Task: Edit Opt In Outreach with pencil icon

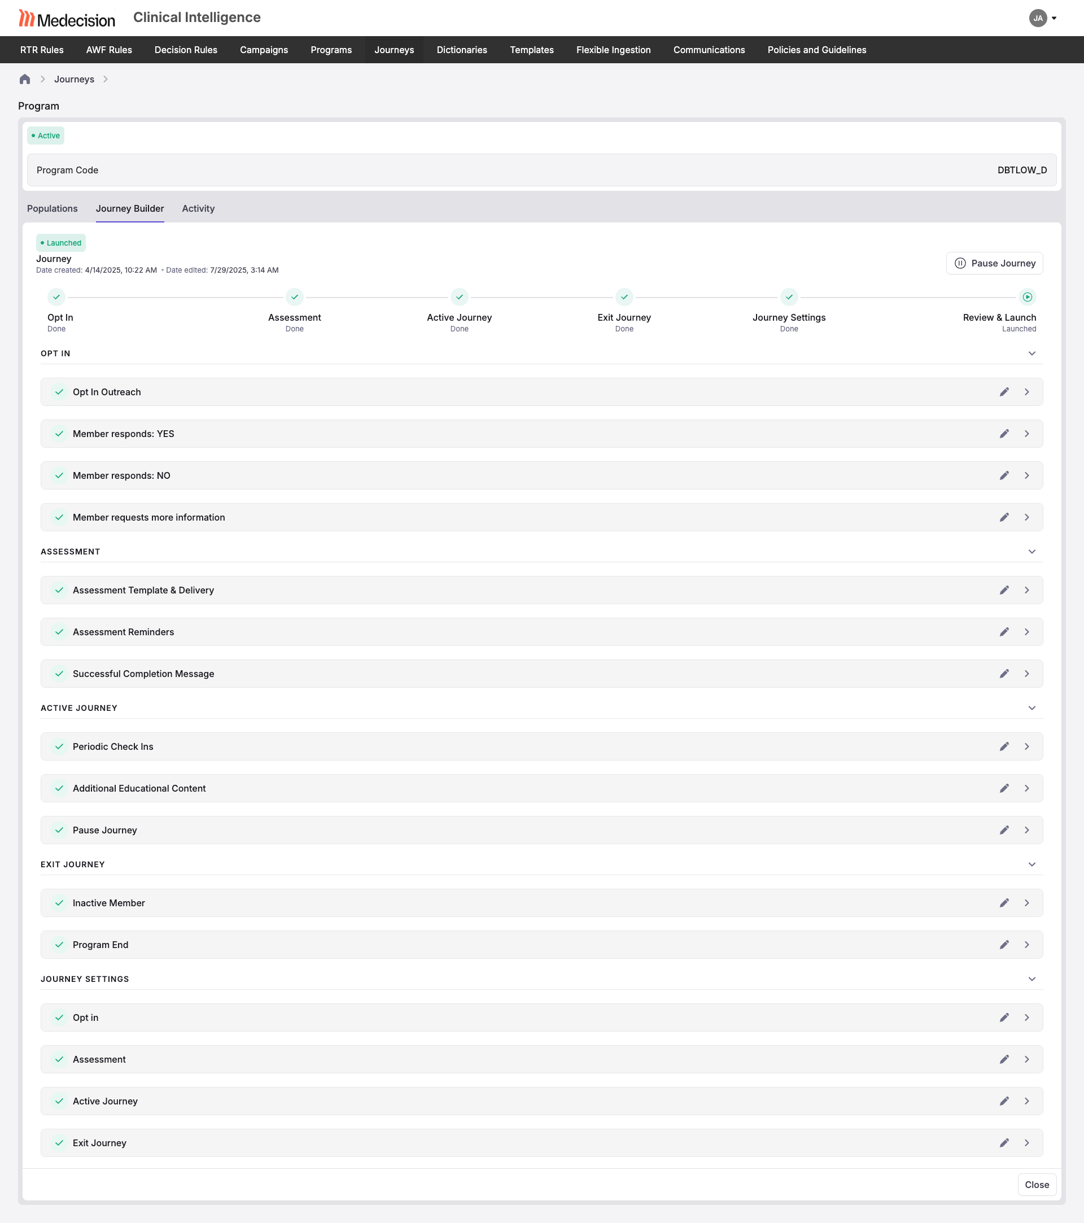Action: tap(1004, 392)
